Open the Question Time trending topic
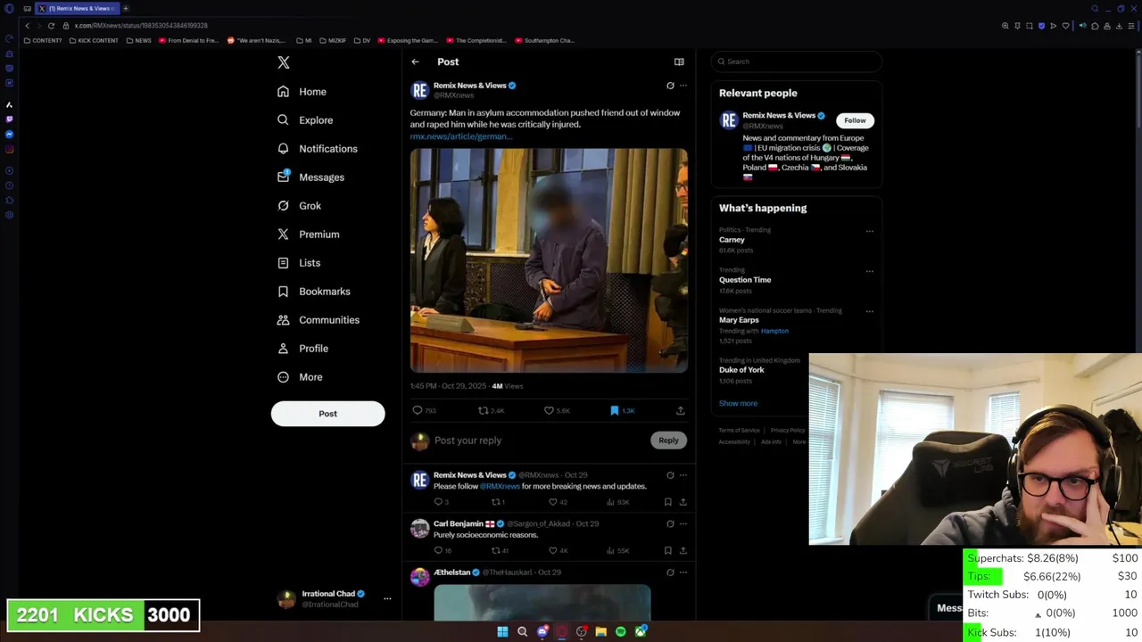This screenshot has height=642, width=1142. point(745,280)
